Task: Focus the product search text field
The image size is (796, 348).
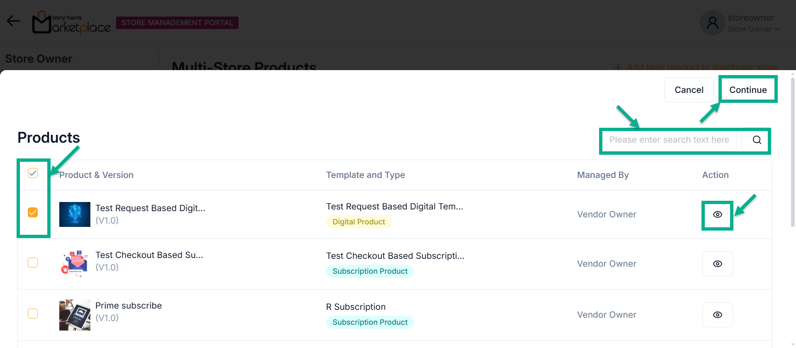Action: coord(669,140)
